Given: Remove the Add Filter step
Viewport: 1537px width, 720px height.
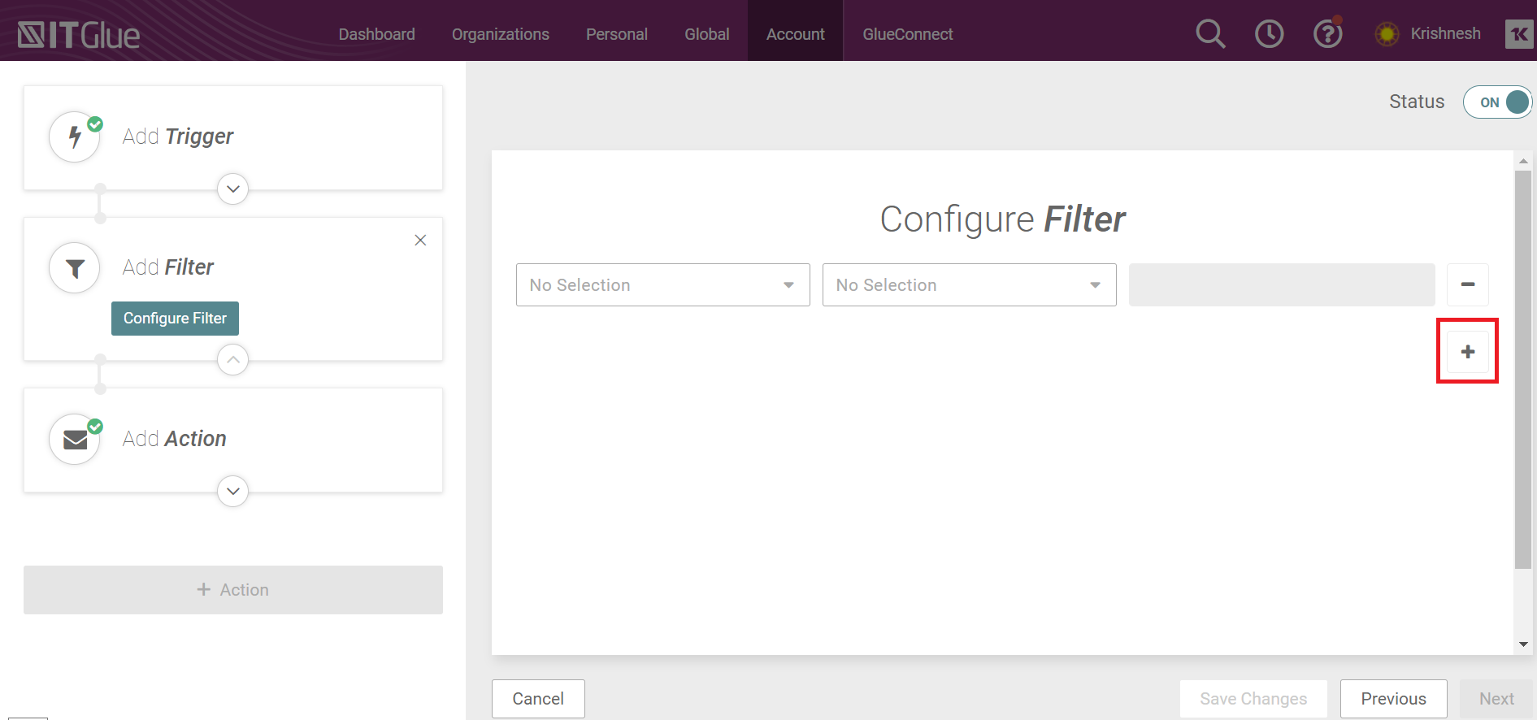Looking at the screenshot, I should (420, 240).
